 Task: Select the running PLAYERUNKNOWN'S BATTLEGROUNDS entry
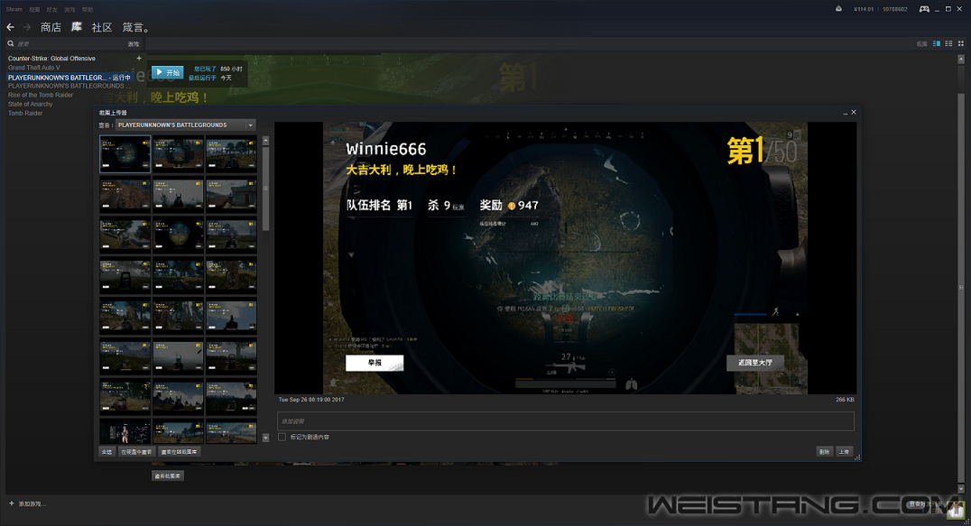[69, 78]
